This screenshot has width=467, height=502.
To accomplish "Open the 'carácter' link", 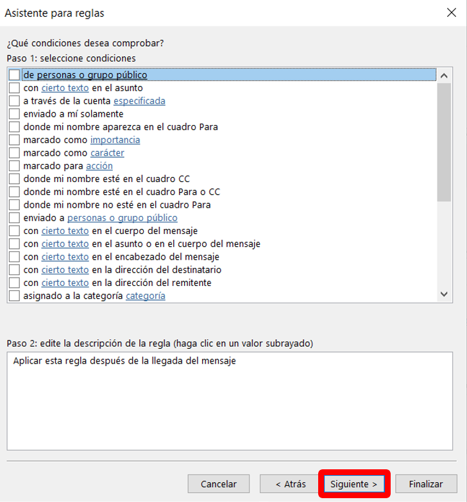I will tap(107, 153).
